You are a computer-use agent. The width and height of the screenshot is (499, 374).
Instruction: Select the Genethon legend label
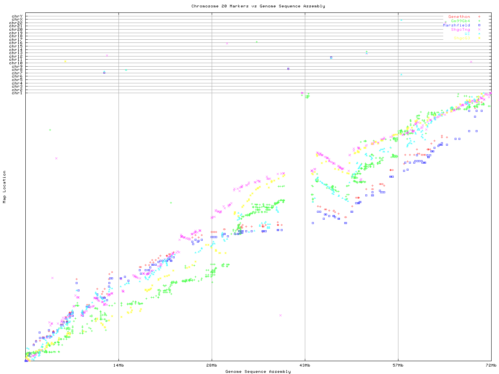pos(459,17)
